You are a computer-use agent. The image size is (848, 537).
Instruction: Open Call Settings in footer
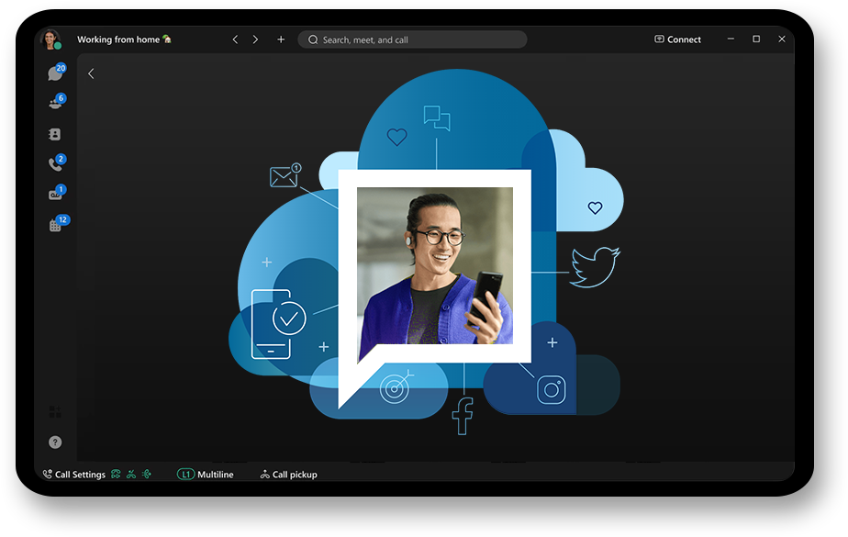[74, 475]
